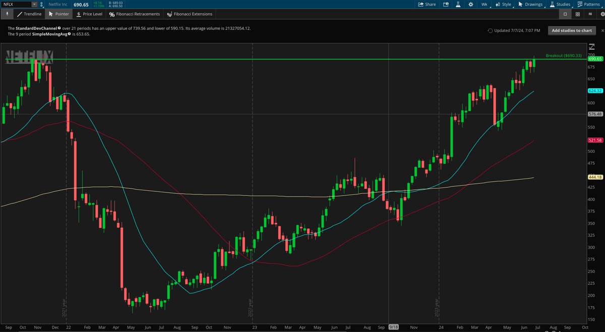Image resolution: width=605 pixels, height=332 pixels.
Task: Open the Wk timeframe dropdown
Action: (485, 4)
